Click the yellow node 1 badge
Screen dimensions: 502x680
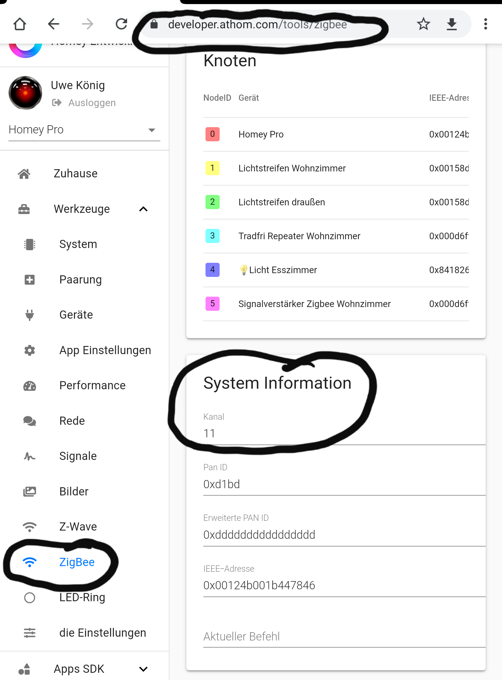tap(212, 168)
